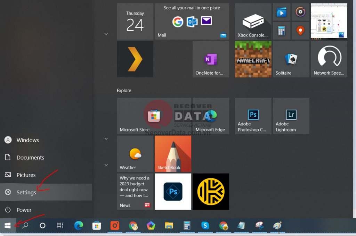The height and width of the screenshot is (236, 356).
Task: Collapse the tile group next to Weather
Action: [x=106, y=138]
